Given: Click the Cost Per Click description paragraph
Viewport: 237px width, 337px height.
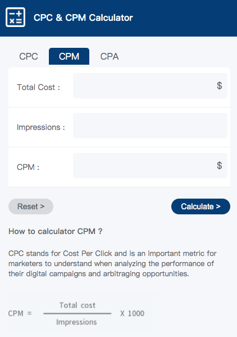Looking at the screenshot, I should pyautogui.click(x=112, y=263).
